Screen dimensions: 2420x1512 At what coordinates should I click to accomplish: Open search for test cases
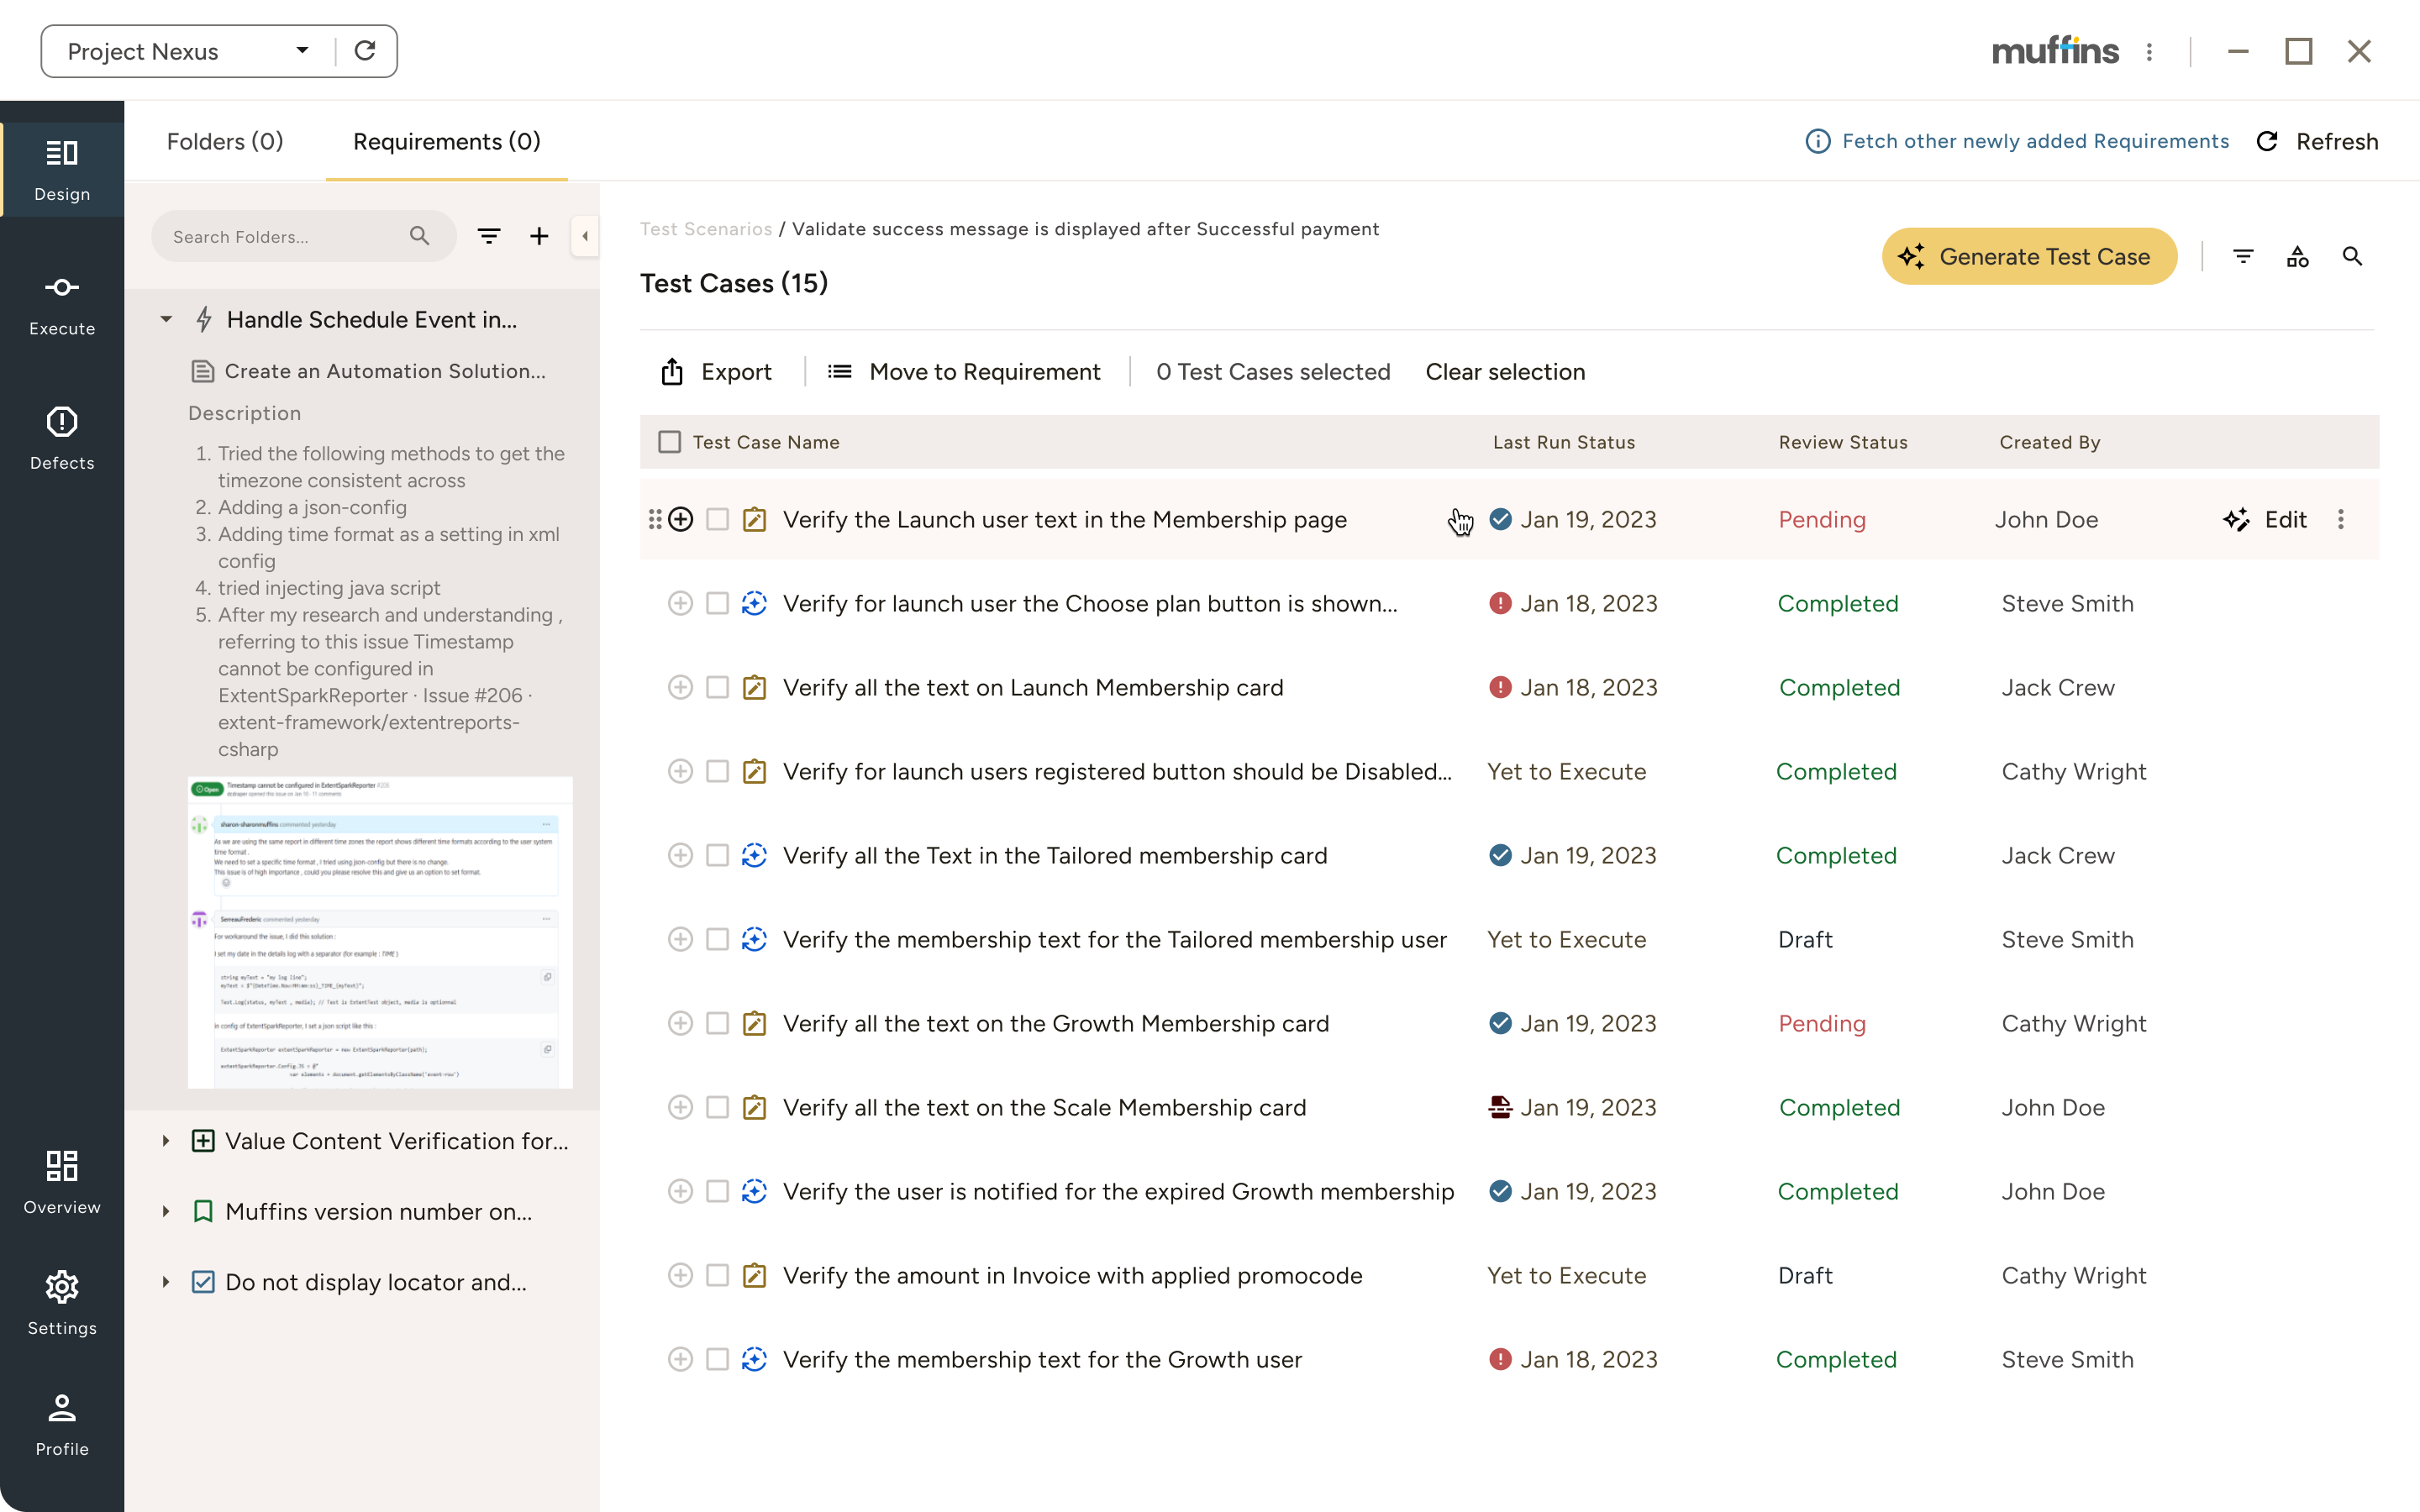coord(2352,256)
